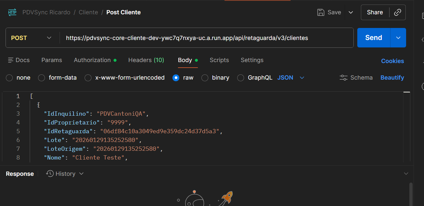Viewport: 424px width, 206px height.
Task: Open the response History clock icon
Action: tap(50, 174)
